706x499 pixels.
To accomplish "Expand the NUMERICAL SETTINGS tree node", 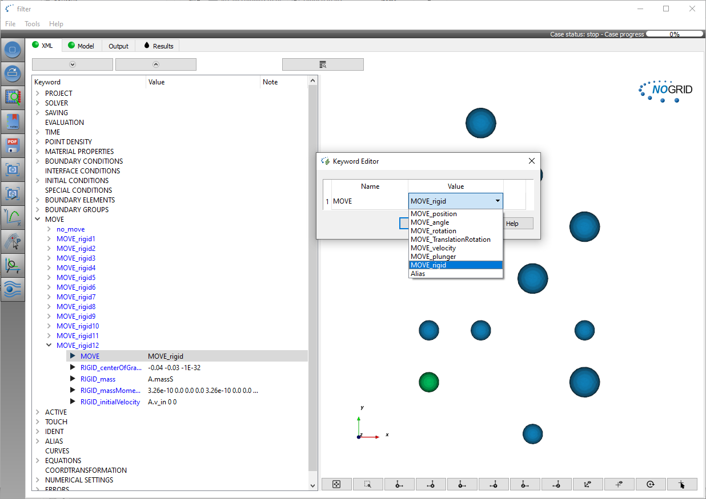I will 38,480.
